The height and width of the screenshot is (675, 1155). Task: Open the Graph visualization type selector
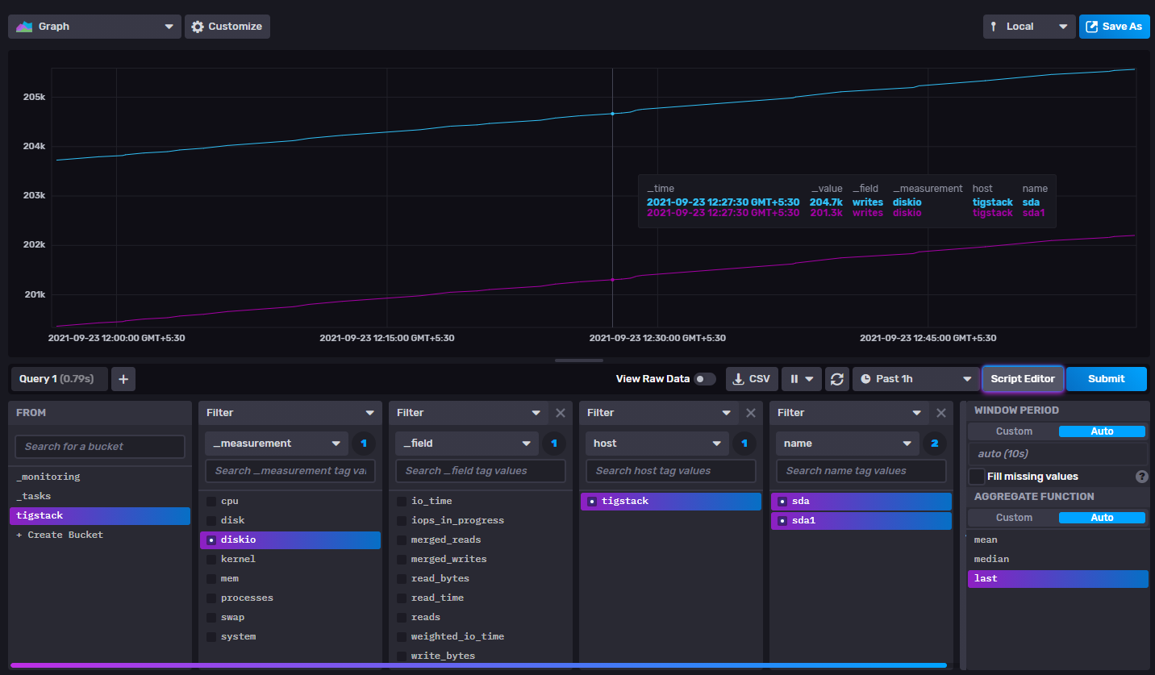(x=94, y=26)
